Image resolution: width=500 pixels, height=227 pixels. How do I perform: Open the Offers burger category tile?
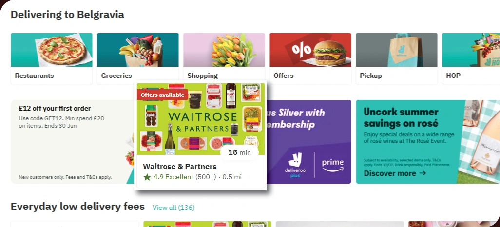[x=310, y=58]
